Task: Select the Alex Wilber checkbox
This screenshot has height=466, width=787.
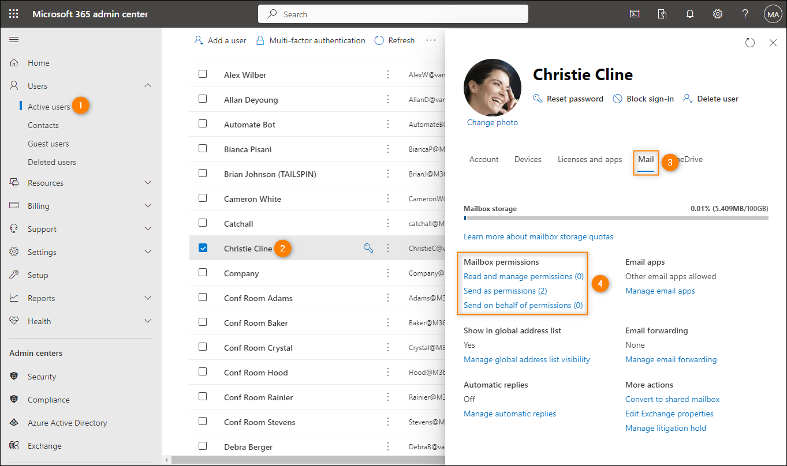Action: click(203, 74)
